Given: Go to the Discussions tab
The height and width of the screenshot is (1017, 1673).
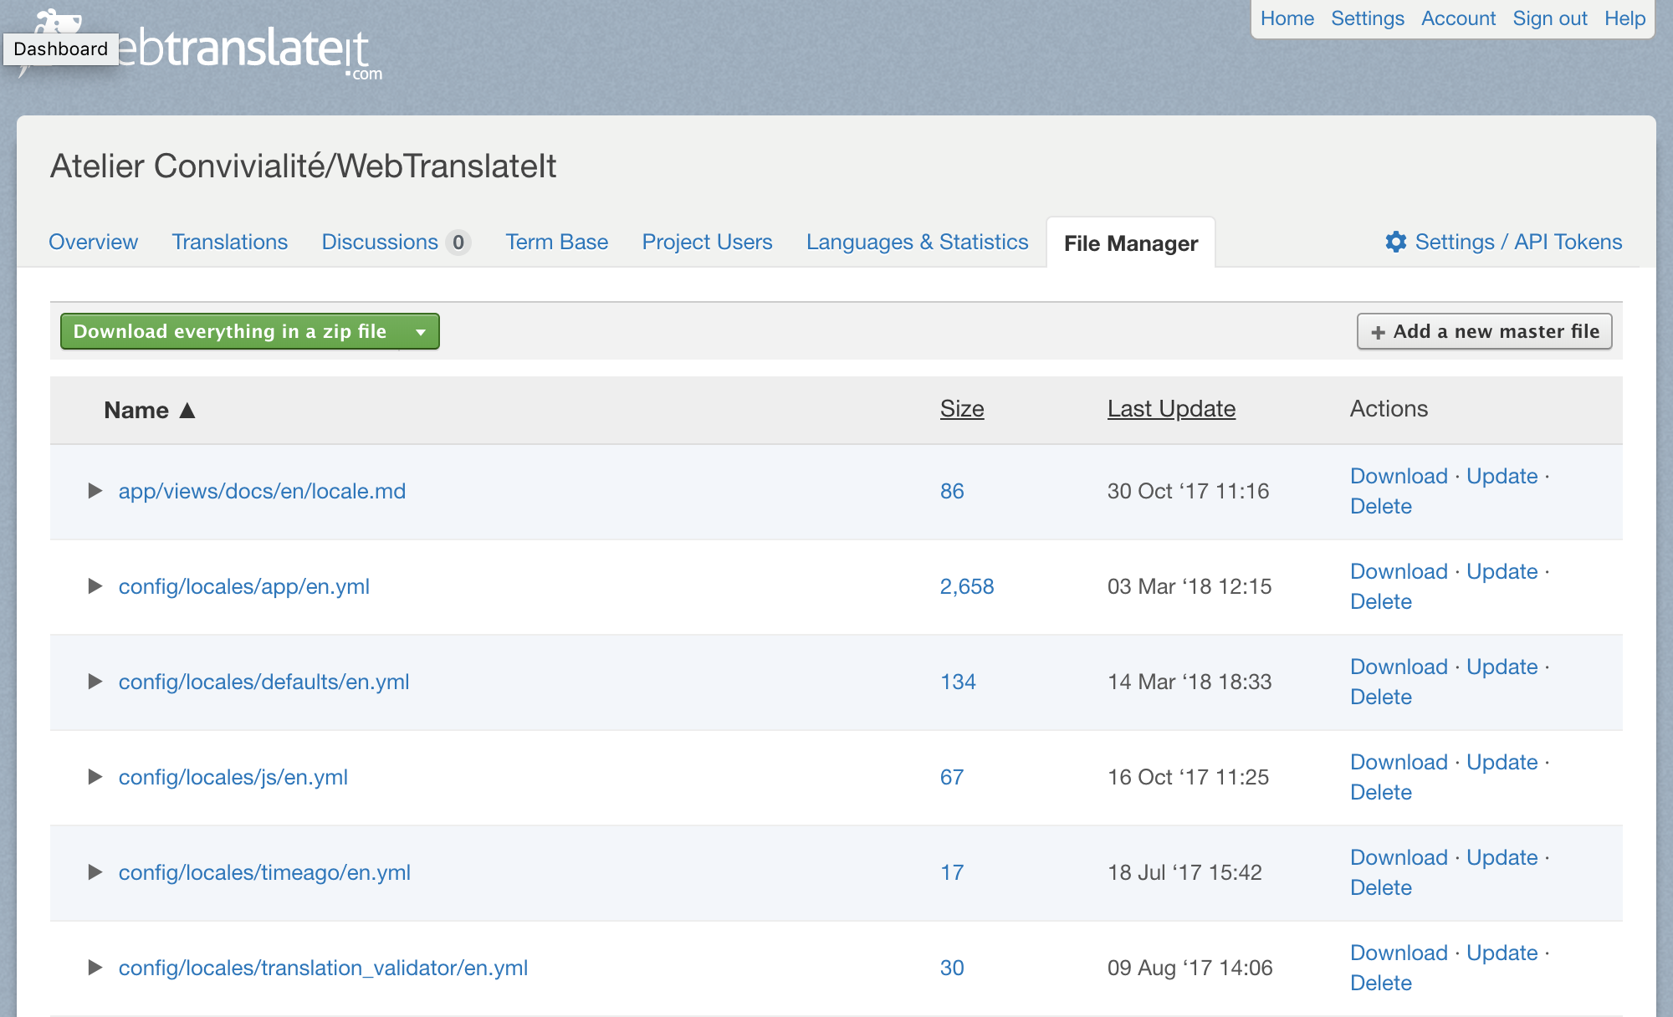Looking at the screenshot, I should (396, 243).
